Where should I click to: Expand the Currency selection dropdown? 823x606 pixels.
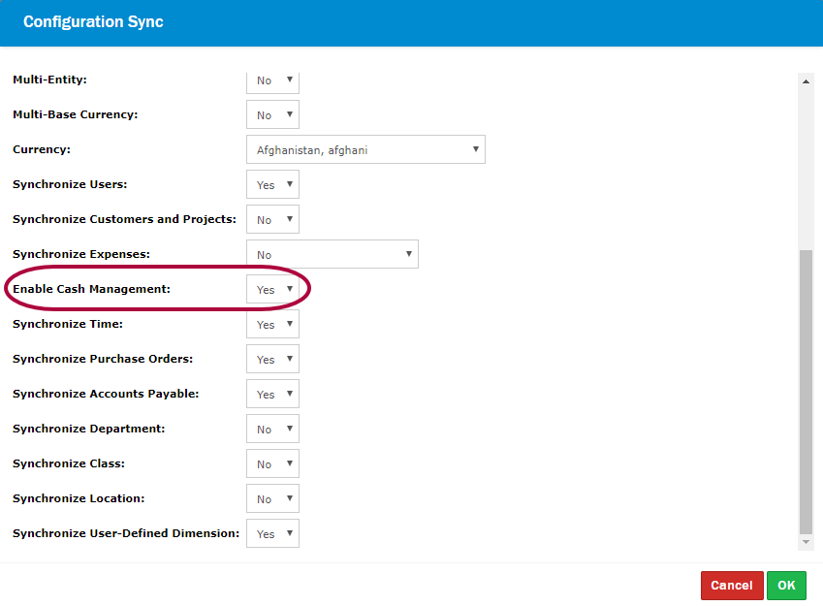[365, 150]
